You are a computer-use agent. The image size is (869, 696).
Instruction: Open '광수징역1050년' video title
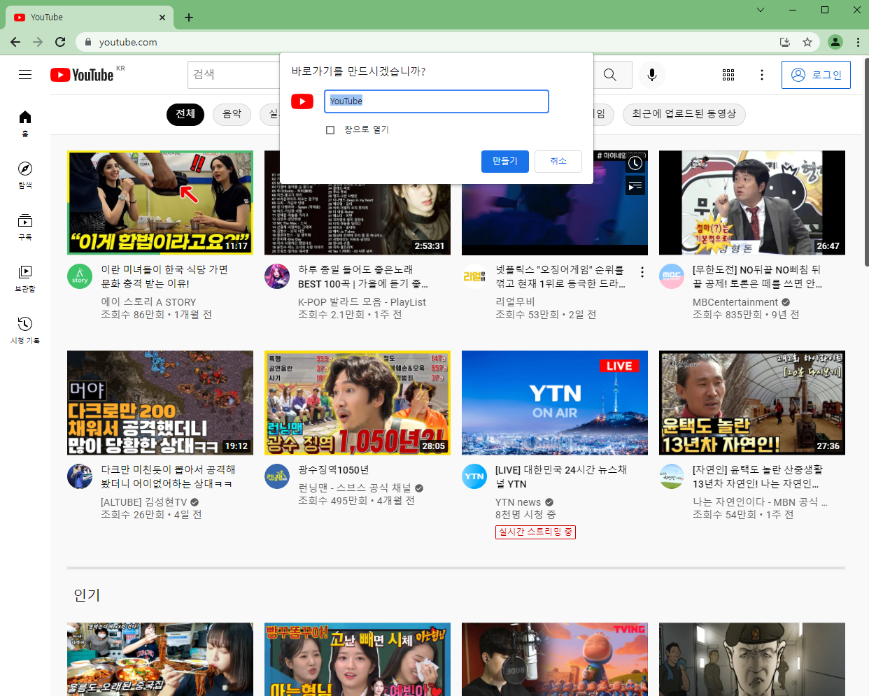[x=333, y=470]
